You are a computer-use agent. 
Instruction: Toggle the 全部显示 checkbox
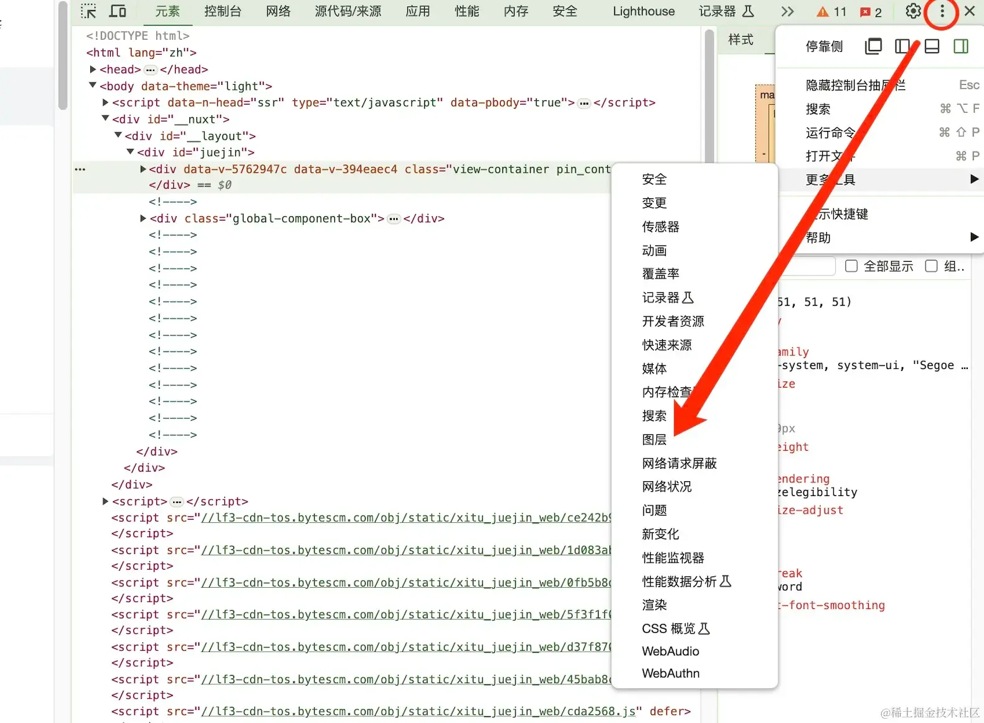coord(851,266)
